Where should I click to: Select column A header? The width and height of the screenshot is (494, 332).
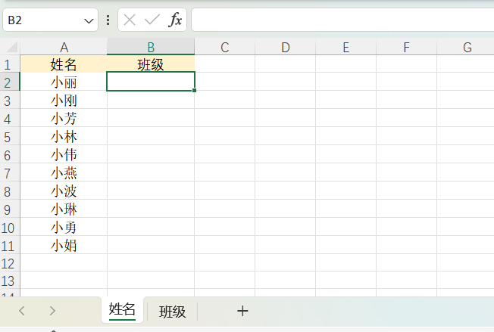(x=64, y=48)
